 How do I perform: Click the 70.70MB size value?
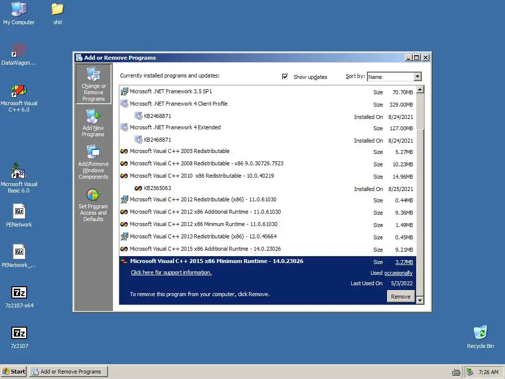[402, 92]
